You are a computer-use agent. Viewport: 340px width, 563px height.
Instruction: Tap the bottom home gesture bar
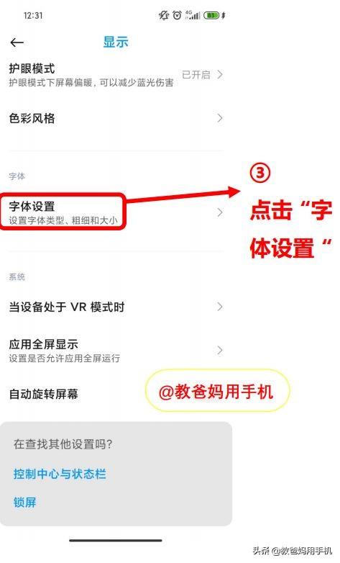coord(116,541)
